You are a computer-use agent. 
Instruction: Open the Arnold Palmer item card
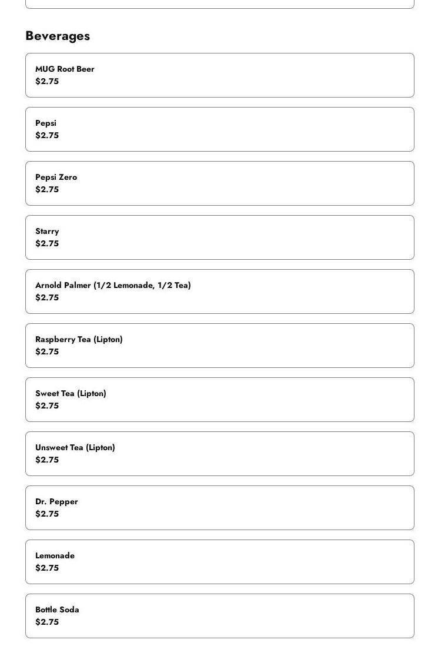point(219,292)
